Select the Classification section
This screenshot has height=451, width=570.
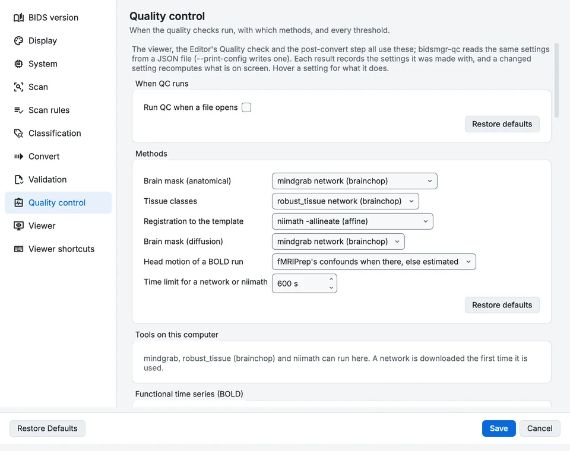pos(58,134)
